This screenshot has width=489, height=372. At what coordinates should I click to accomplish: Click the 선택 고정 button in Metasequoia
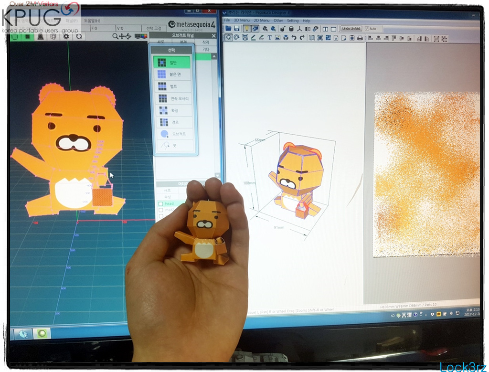coord(154,28)
